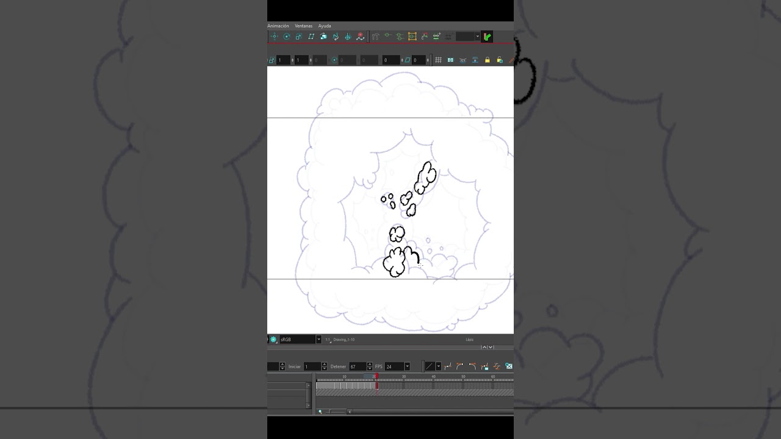Click the curve icon with blue box

tap(484, 366)
